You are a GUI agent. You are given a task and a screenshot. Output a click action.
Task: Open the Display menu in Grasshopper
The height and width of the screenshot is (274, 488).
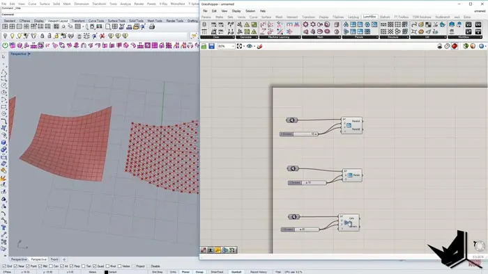pos(236,11)
